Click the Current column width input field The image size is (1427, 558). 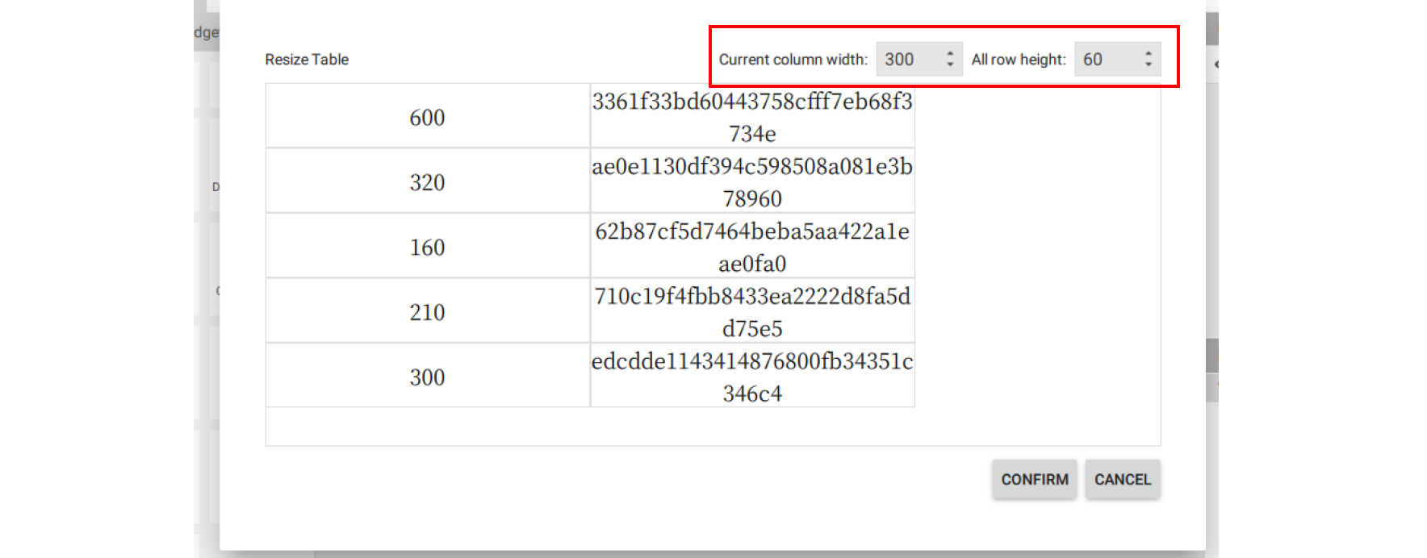909,60
